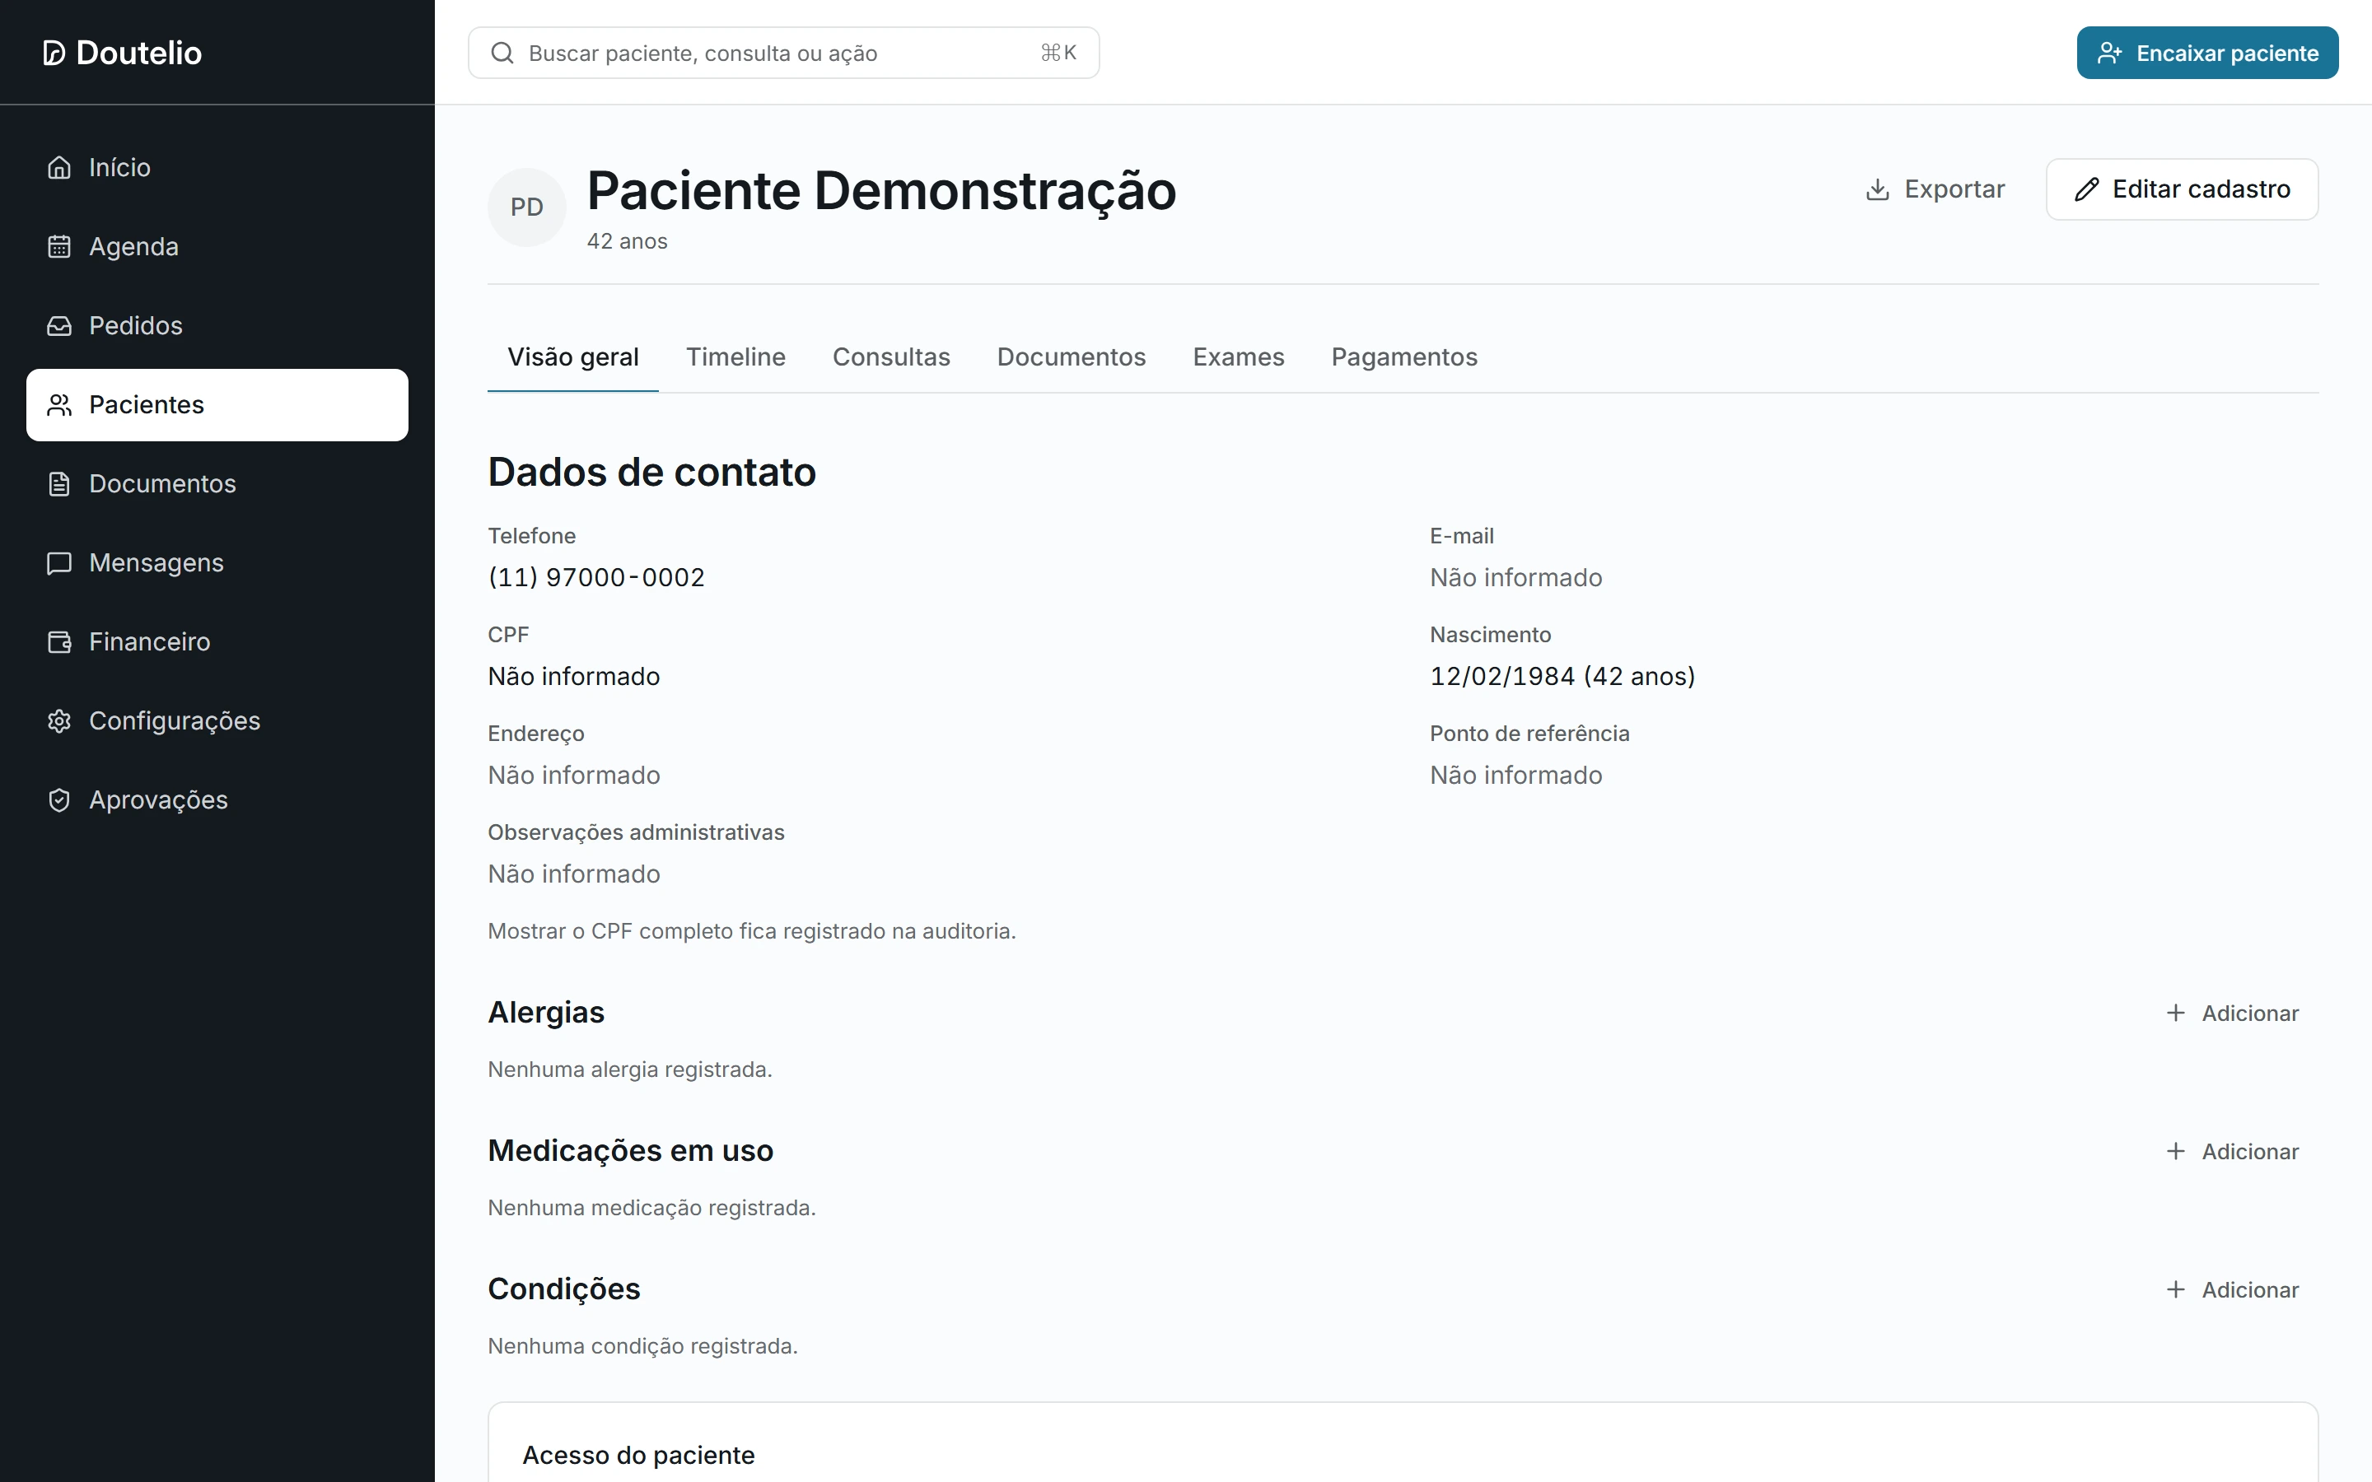The width and height of the screenshot is (2372, 1482).
Task: Click the plus icon for Medicações em uso
Action: (2175, 1151)
